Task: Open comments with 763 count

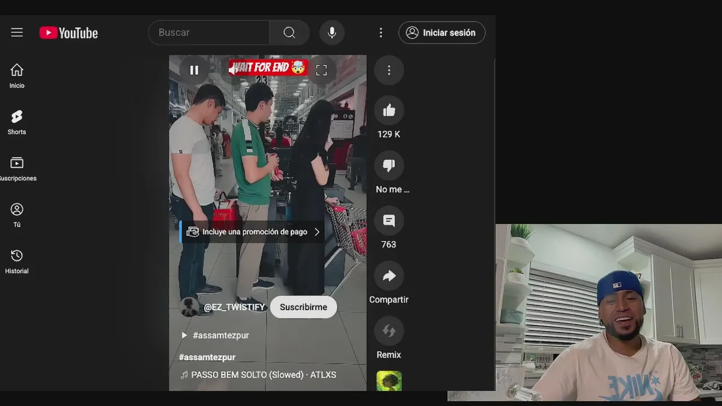Action: coord(389,220)
